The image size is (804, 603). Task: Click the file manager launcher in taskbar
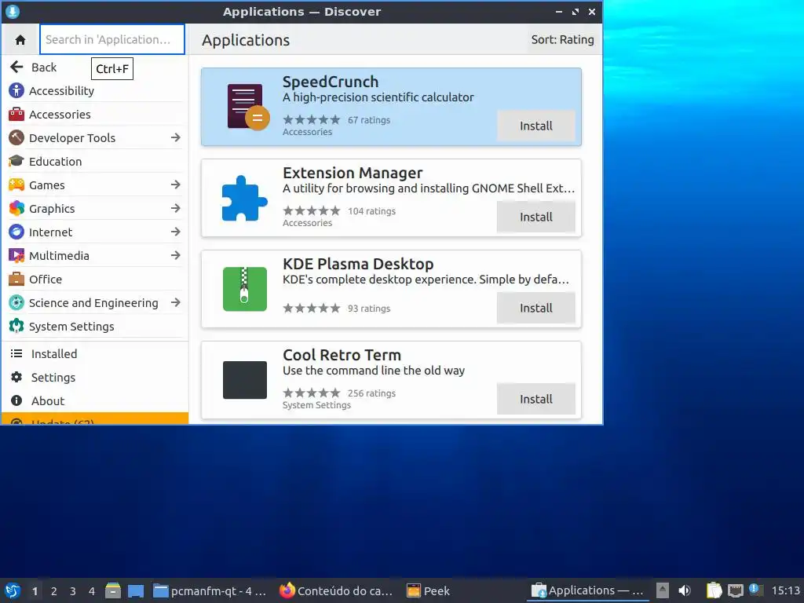113,590
